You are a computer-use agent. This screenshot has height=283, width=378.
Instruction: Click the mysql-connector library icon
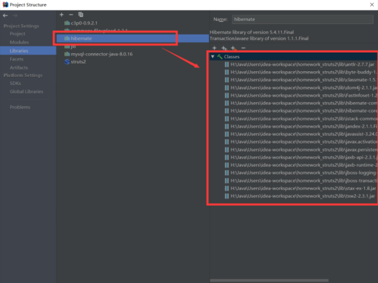click(x=67, y=54)
